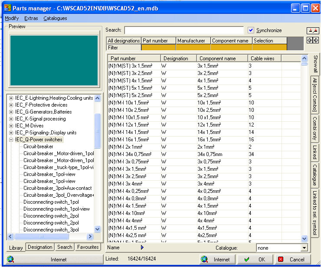Click the Component name filter field

tap(231, 48)
